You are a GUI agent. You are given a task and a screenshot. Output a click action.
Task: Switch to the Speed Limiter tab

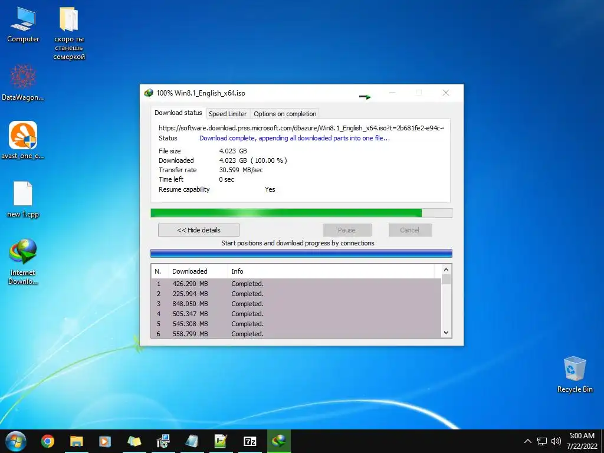click(228, 114)
